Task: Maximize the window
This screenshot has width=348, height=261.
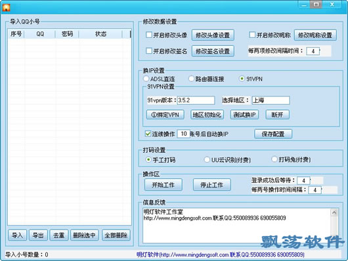Action: point(316,5)
